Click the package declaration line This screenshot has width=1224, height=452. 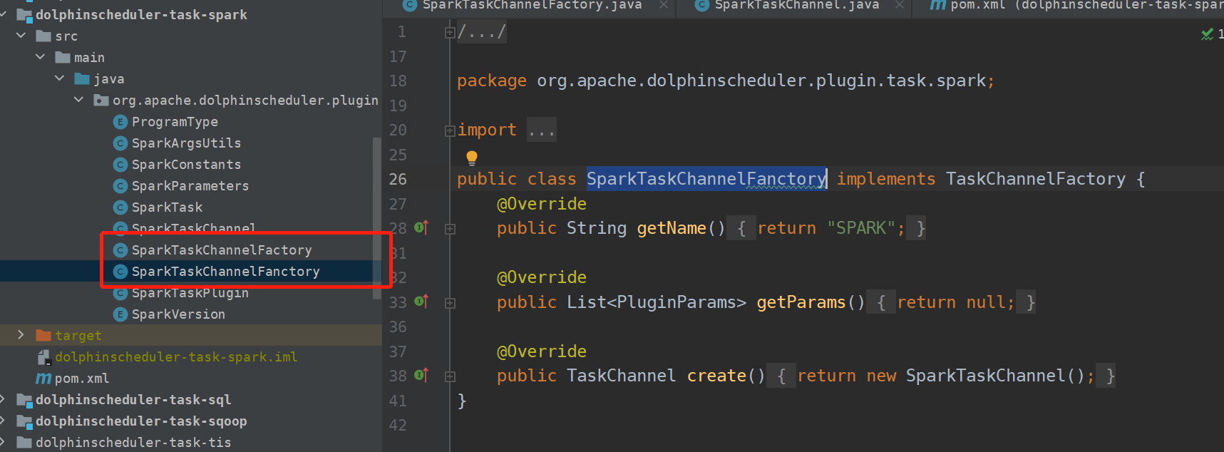pos(725,81)
